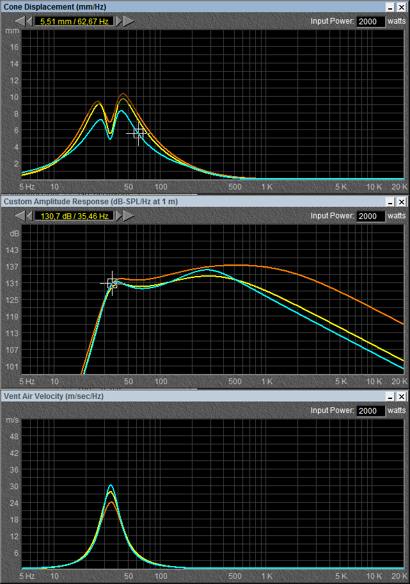Viewport: 410px width, 584px height.
Task: Click the small left arrow in Custom Amplitude Response window
Action: click(29, 216)
